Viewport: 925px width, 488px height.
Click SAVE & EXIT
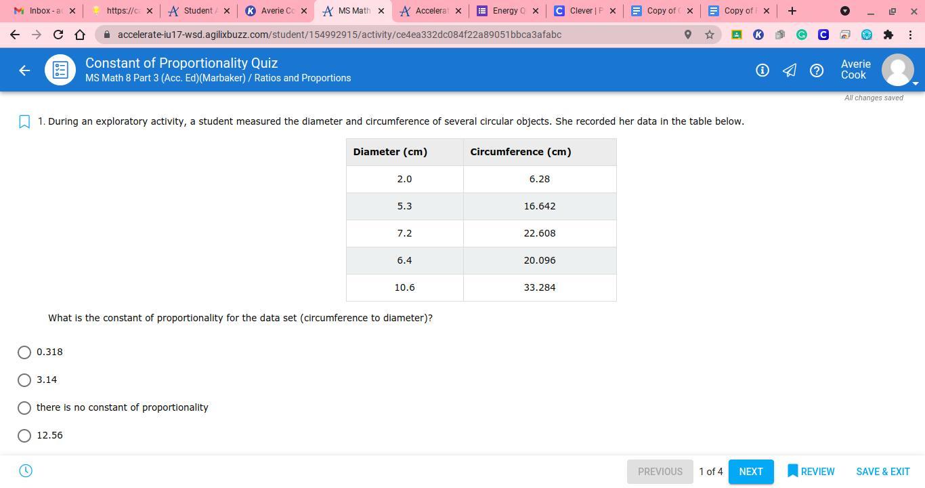pyautogui.click(x=883, y=472)
